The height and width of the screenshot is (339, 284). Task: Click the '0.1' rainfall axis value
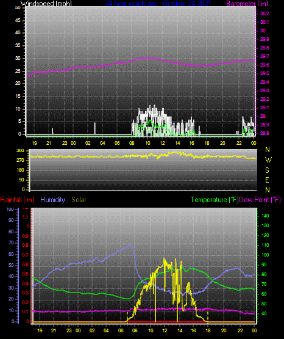coord(26,312)
